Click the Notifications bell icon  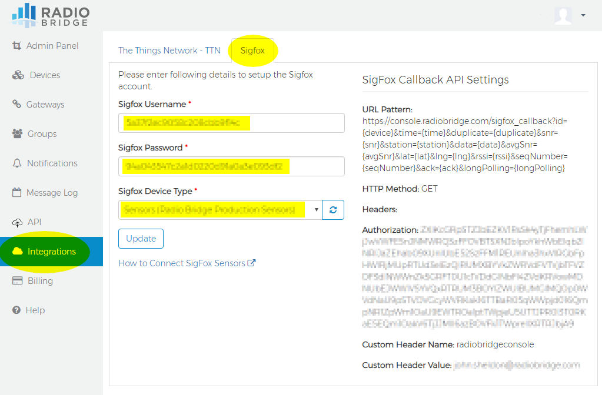17,163
